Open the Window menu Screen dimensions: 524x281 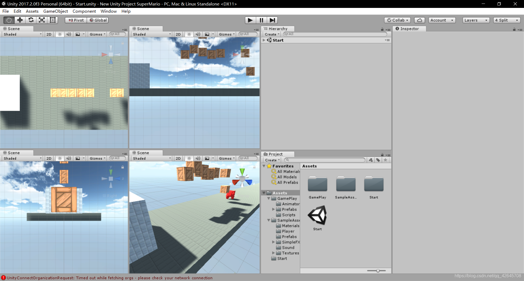click(x=109, y=11)
